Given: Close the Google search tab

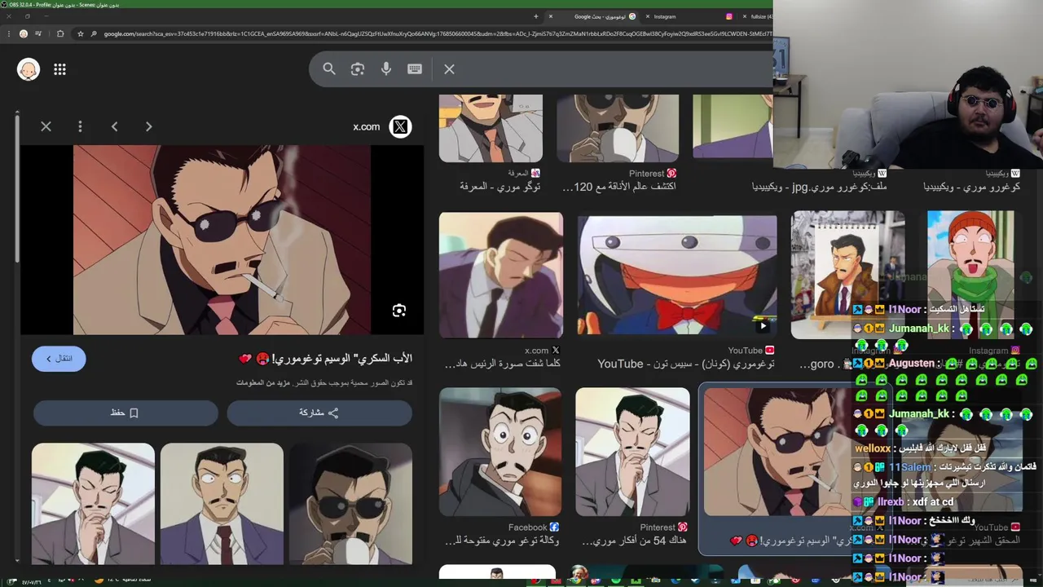Looking at the screenshot, I should [550, 16].
